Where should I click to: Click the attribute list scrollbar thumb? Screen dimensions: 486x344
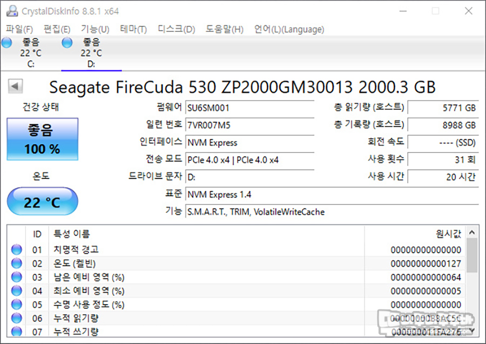coord(472,255)
